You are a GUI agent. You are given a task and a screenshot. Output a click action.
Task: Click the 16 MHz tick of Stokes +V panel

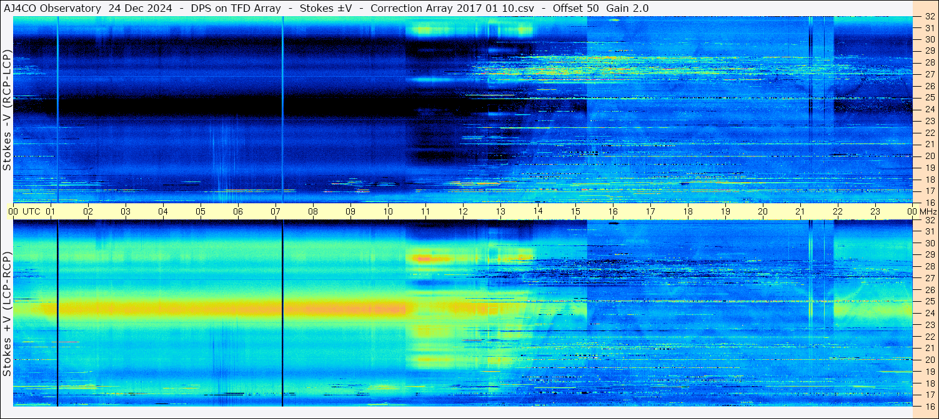tap(929, 406)
